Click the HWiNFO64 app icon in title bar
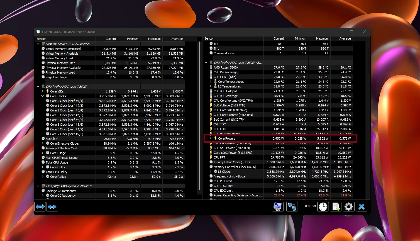420x241 pixels. pyautogui.click(x=38, y=32)
